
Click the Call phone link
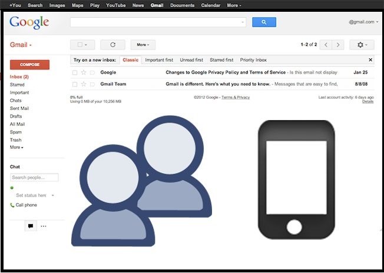click(26, 205)
